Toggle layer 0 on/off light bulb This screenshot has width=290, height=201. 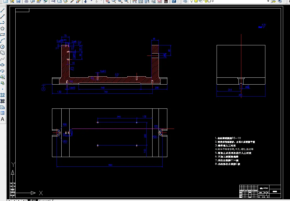coord(192,1)
